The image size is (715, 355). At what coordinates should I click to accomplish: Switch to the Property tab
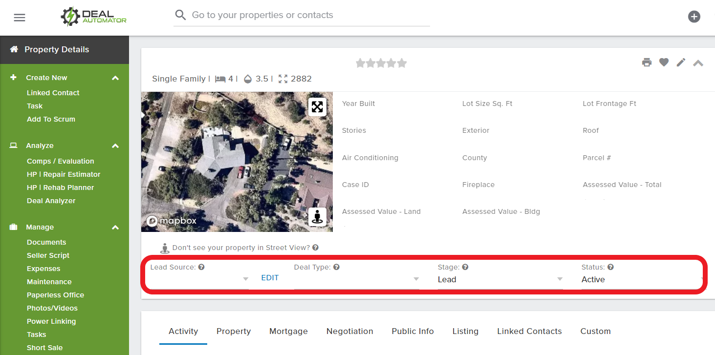pyautogui.click(x=234, y=331)
